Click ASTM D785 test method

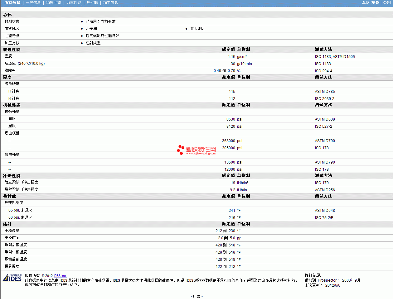click(x=325, y=92)
